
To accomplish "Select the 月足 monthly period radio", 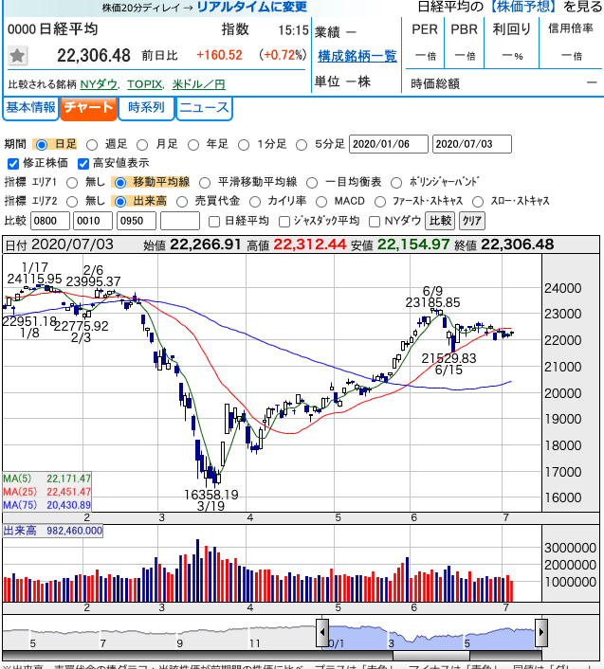I will click(x=142, y=145).
